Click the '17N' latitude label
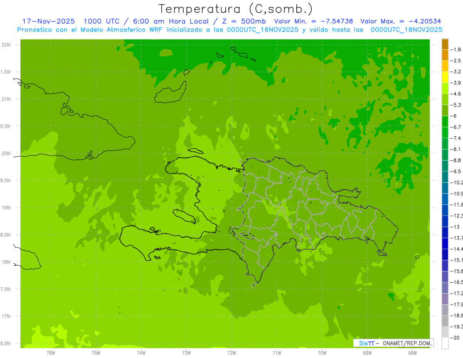 pos(5,316)
